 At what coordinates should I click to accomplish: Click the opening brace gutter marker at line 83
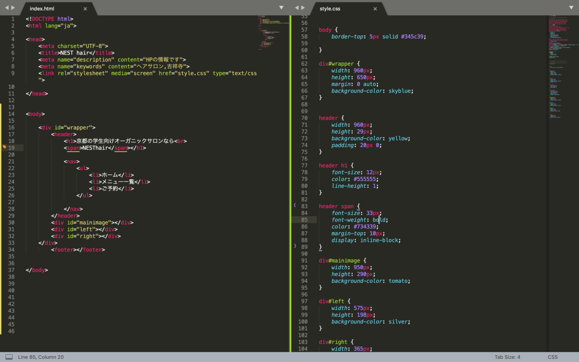click(x=295, y=205)
